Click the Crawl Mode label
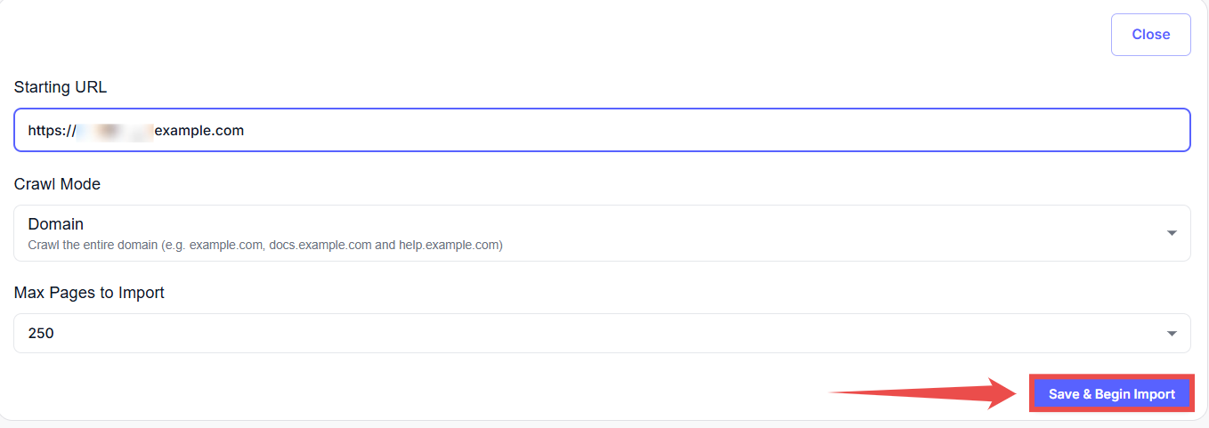1209x428 pixels. point(57,184)
